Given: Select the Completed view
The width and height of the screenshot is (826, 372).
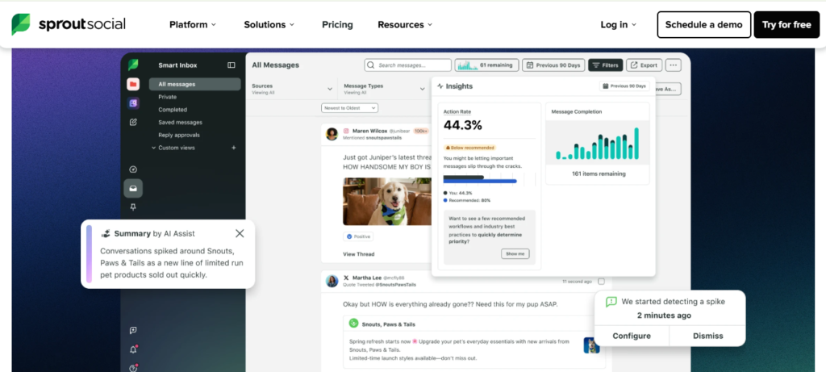Looking at the screenshot, I should 173,110.
